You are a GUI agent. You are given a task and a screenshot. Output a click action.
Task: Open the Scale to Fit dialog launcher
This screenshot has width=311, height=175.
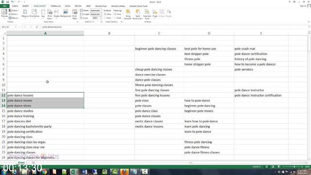coord(102,22)
